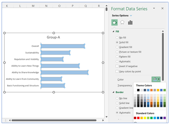
Task: Select Pattern fill option
Action: [x=117, y=57]
